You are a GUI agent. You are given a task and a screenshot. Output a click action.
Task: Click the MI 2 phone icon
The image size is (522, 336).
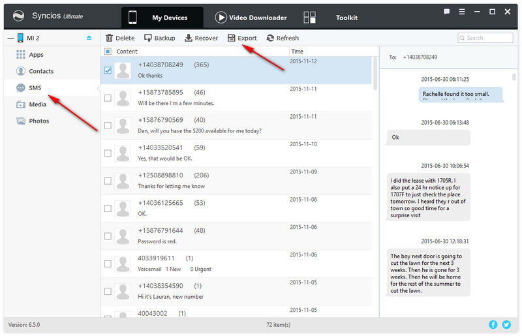click(x=20, y=38)
